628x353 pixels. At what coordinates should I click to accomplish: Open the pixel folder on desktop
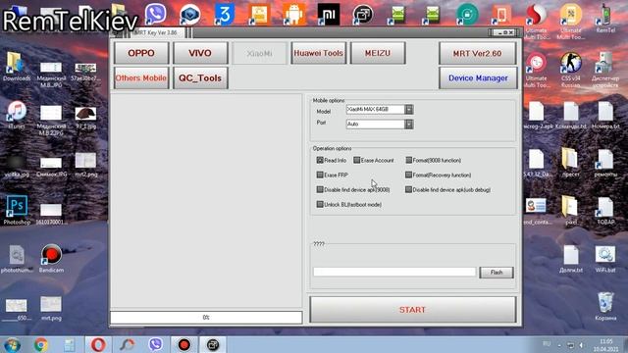[571, 210]
